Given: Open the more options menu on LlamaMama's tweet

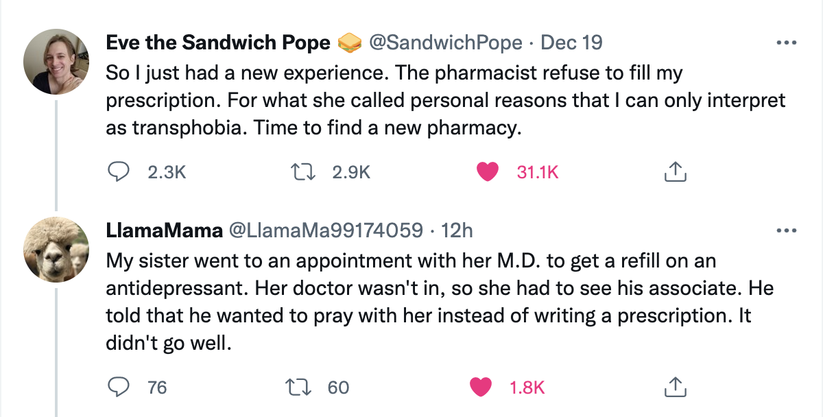Looking at the screenshot, I should pos(785,230).
